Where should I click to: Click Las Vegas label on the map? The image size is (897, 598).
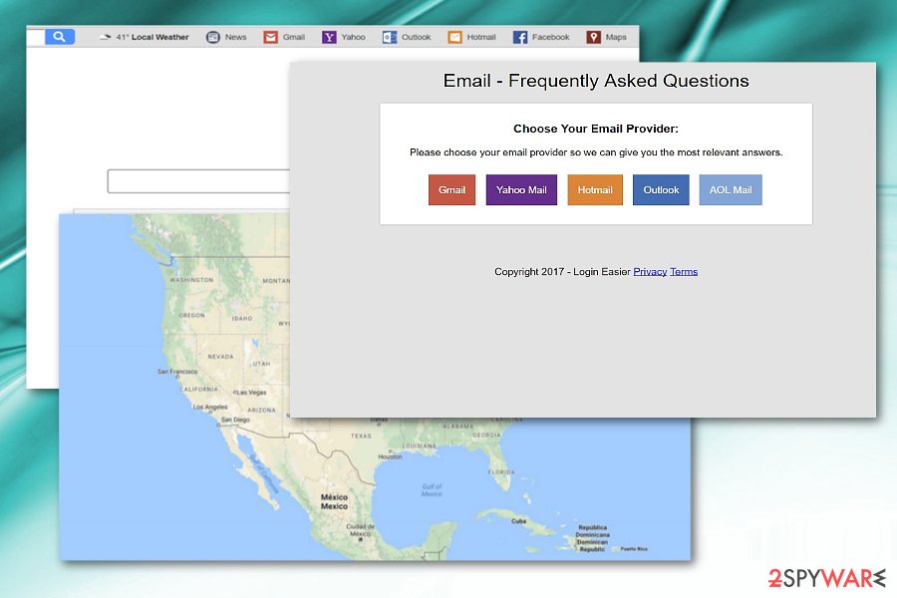pos(251,393)
